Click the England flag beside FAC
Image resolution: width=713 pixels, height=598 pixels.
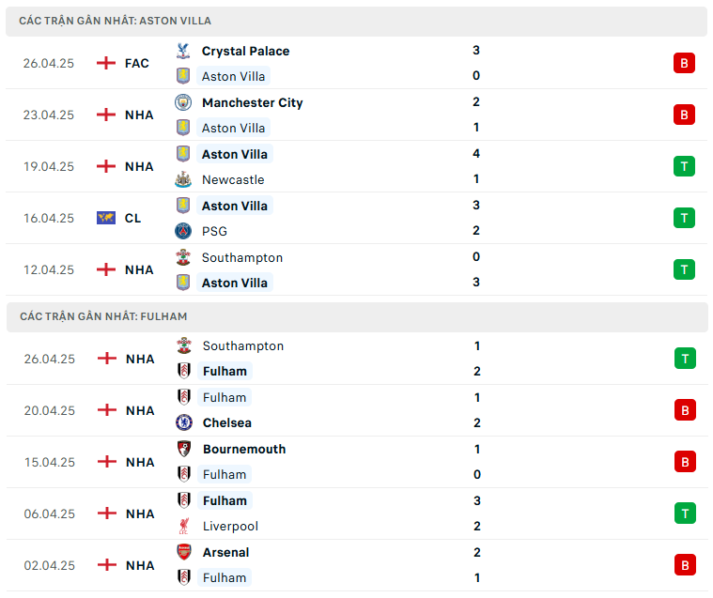(106, 63)
